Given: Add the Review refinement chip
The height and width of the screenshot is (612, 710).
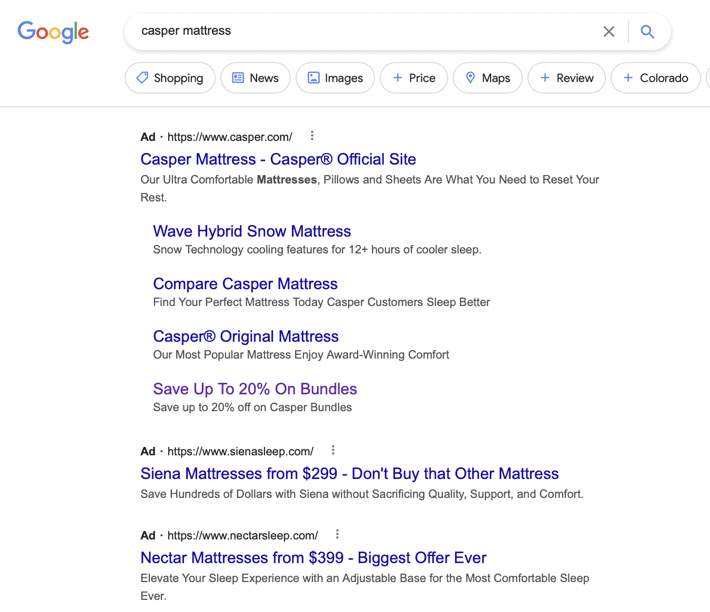Looking at the screenshot, I should pyautogui.click(x=566, y=78).
